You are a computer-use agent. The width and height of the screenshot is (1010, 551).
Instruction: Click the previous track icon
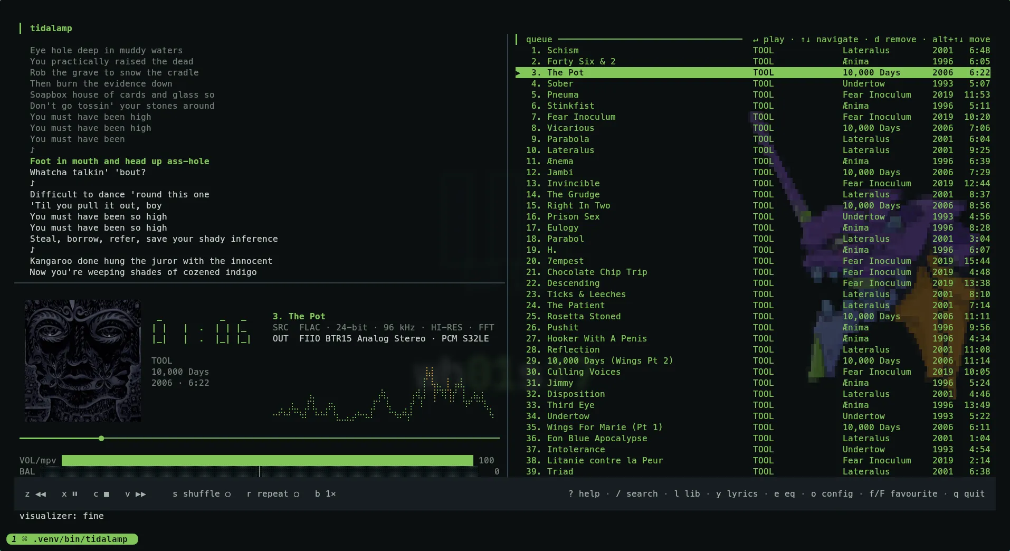click(x=41, y=494)
